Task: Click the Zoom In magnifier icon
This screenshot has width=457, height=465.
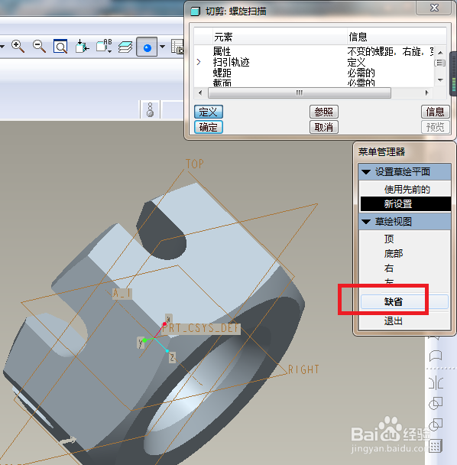Action: pos(18,47)
